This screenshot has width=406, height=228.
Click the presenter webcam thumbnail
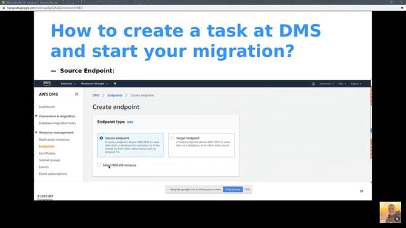pos(390,212)
